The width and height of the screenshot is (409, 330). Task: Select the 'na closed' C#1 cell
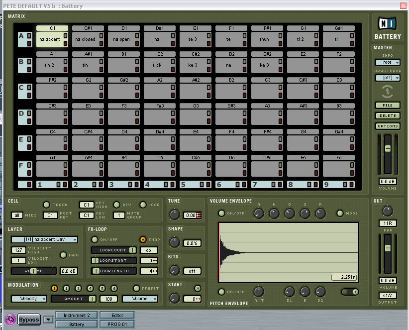tap(85, 39)
